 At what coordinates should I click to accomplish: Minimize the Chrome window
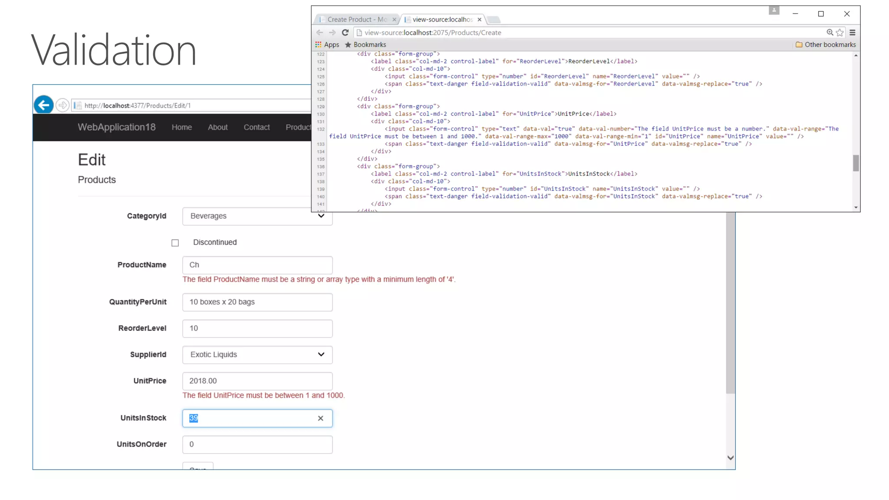pos(795,14)
